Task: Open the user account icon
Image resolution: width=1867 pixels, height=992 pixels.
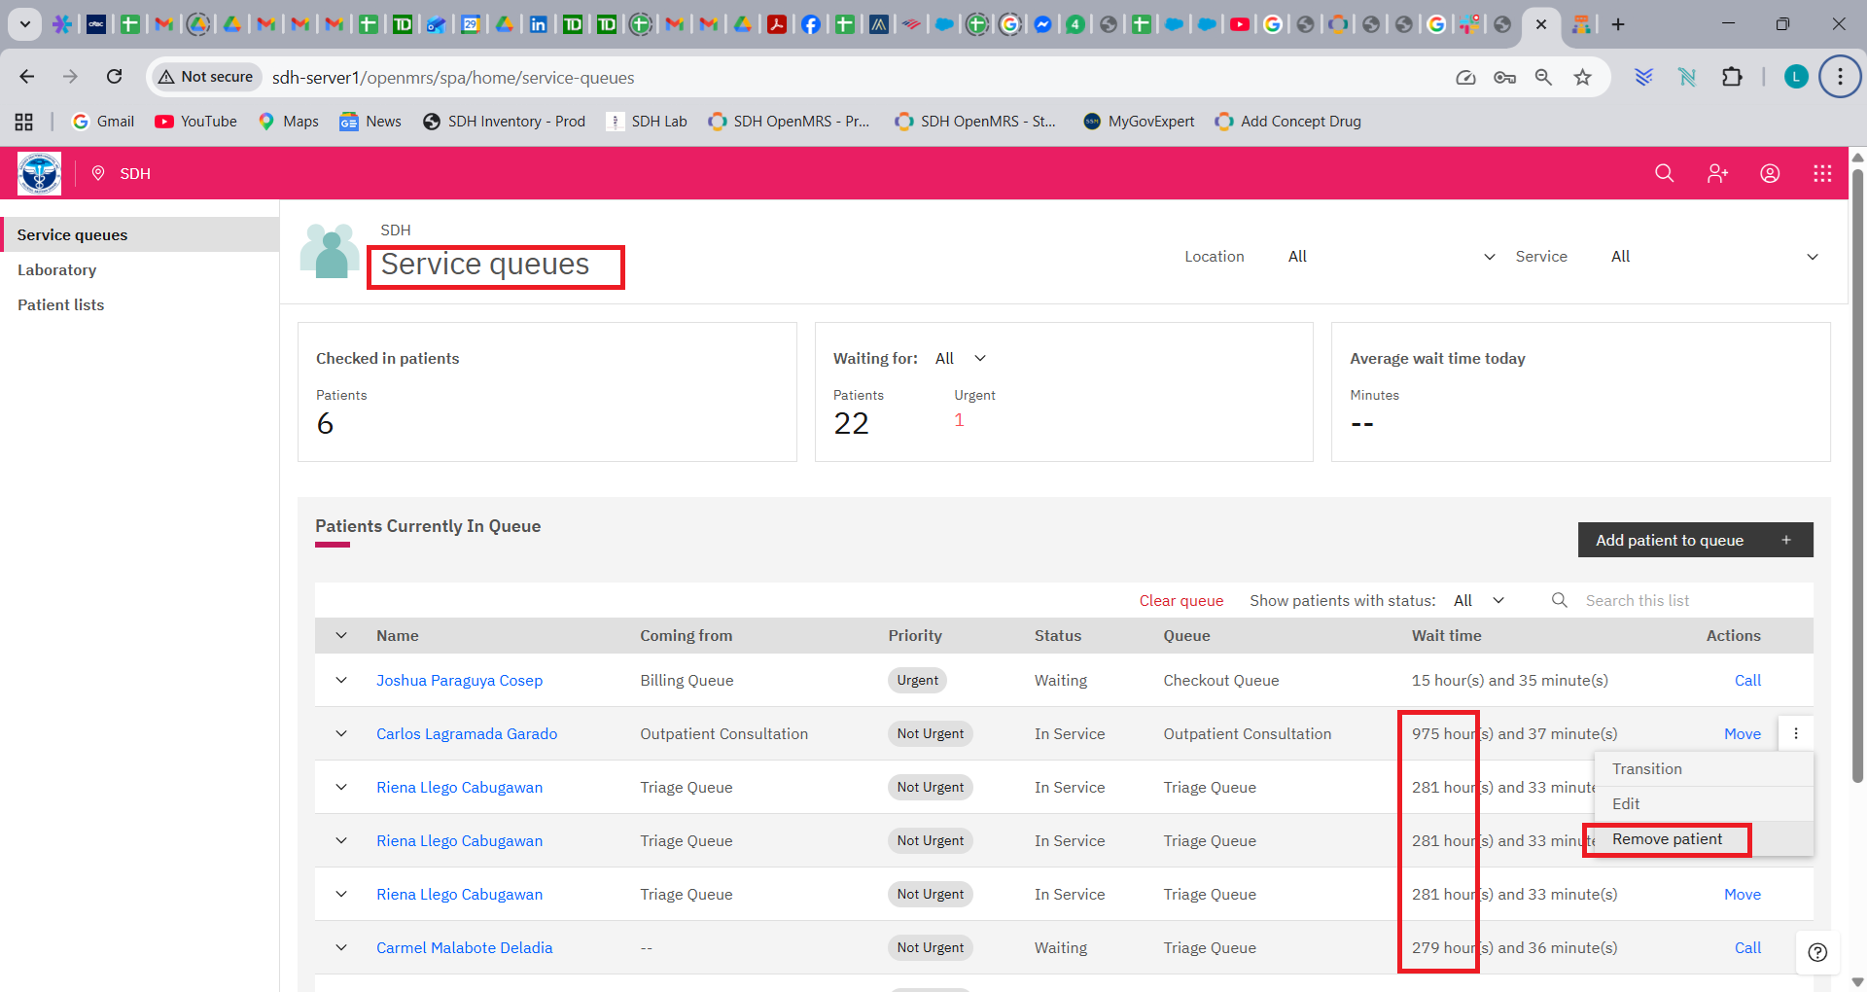Action: 1770,173
